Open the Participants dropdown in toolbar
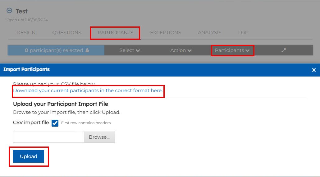Image resolution: width=320 pixels, height=177 pixels. 232,50
